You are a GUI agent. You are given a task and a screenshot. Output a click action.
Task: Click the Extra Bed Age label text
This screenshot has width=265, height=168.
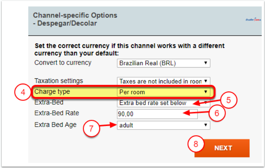(x=55, y=125)
